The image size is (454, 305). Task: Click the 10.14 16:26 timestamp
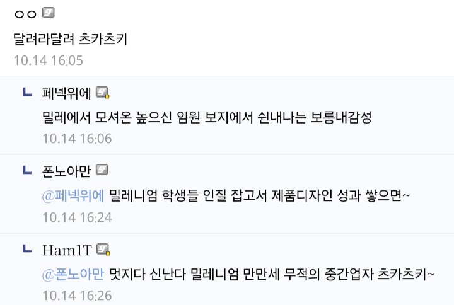click(x=77, y=295)
